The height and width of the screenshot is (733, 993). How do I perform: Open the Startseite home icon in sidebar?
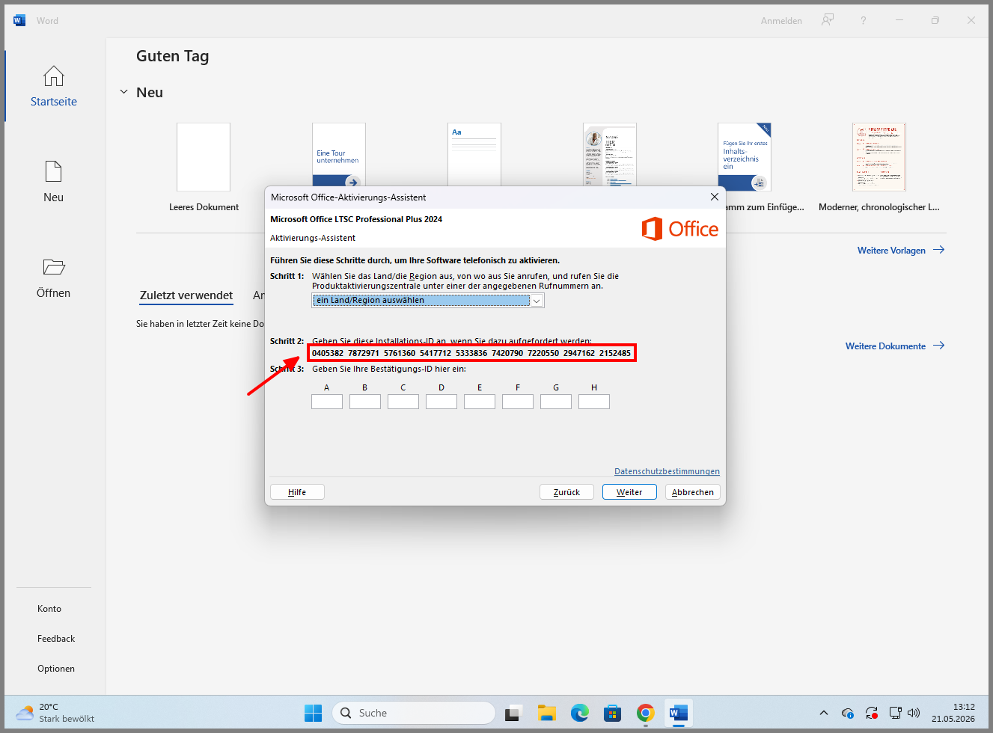tap(54, 76)
